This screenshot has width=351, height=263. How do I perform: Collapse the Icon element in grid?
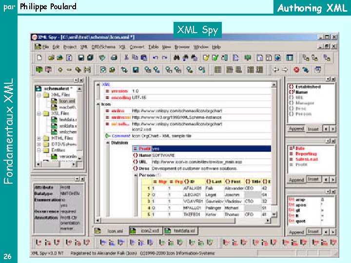(98, 104)
